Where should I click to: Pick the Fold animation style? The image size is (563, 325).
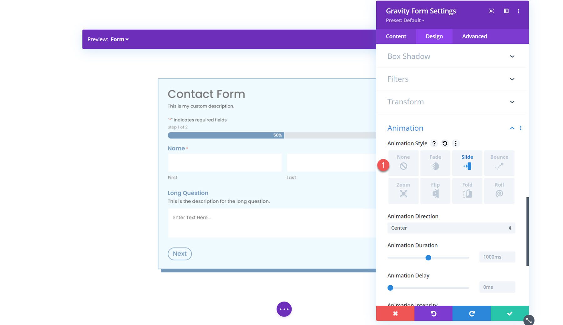[x=467, y=191]
